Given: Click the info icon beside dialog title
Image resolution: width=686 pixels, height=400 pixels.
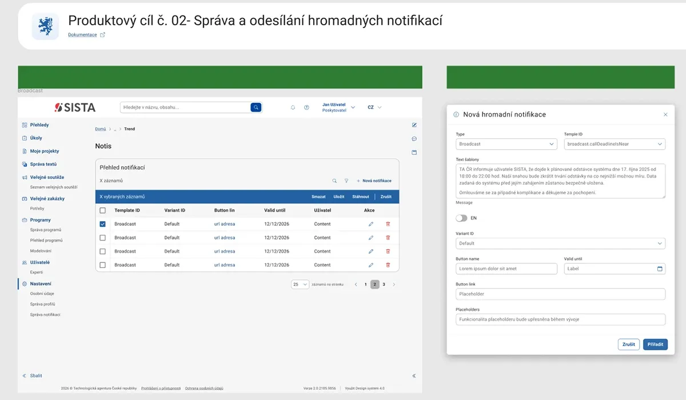Looking at the screenshot, I should [x=456, y=114].
